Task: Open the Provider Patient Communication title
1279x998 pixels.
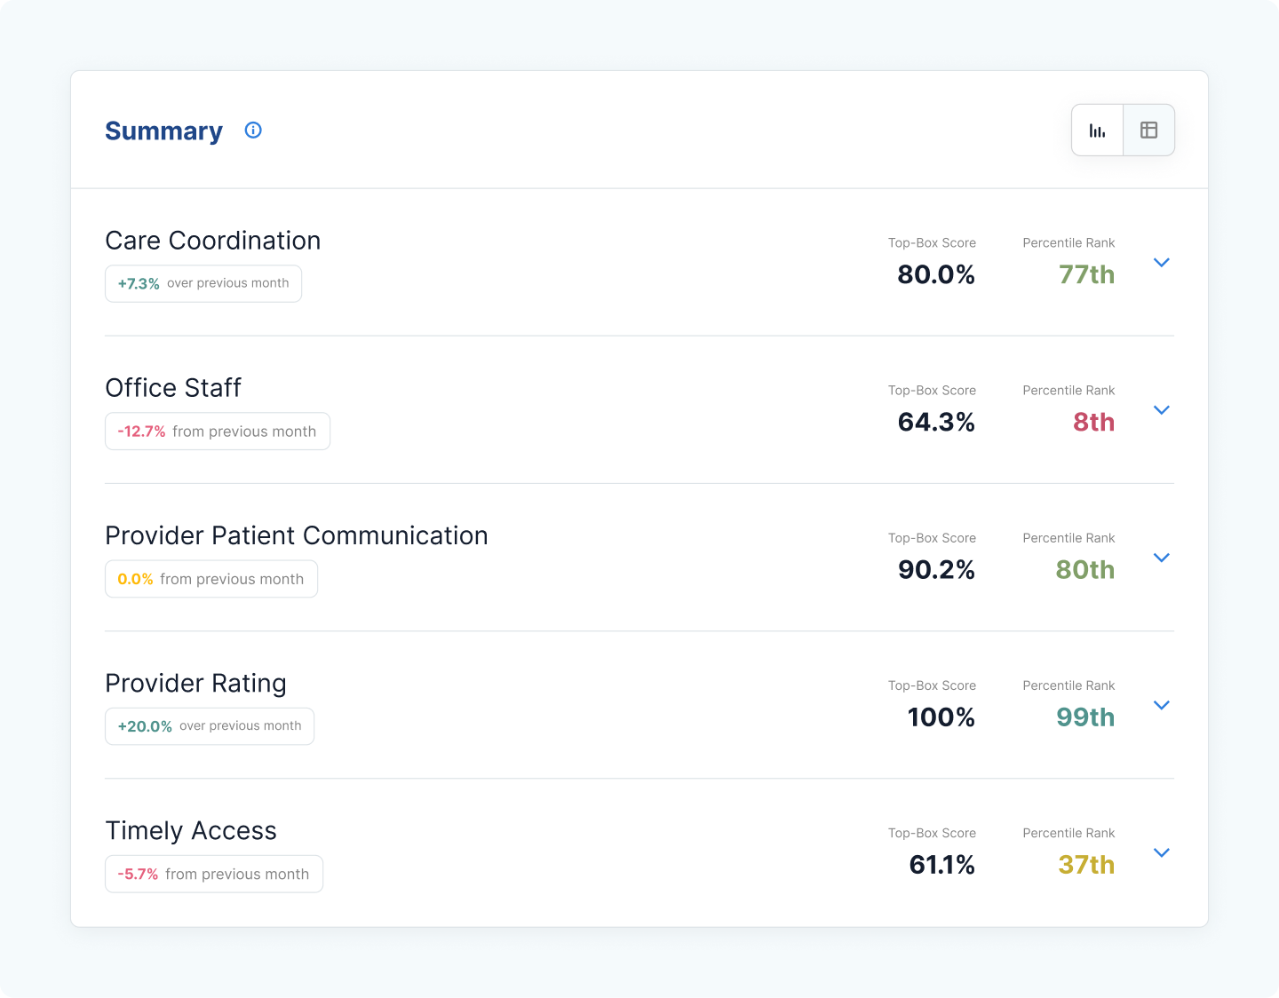Action: click(297, 535)
